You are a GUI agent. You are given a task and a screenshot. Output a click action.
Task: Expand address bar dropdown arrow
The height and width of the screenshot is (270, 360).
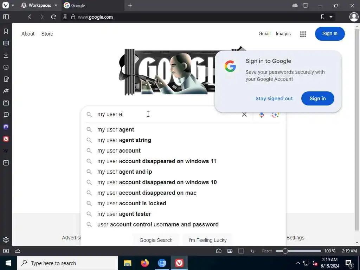coord(331,17)
